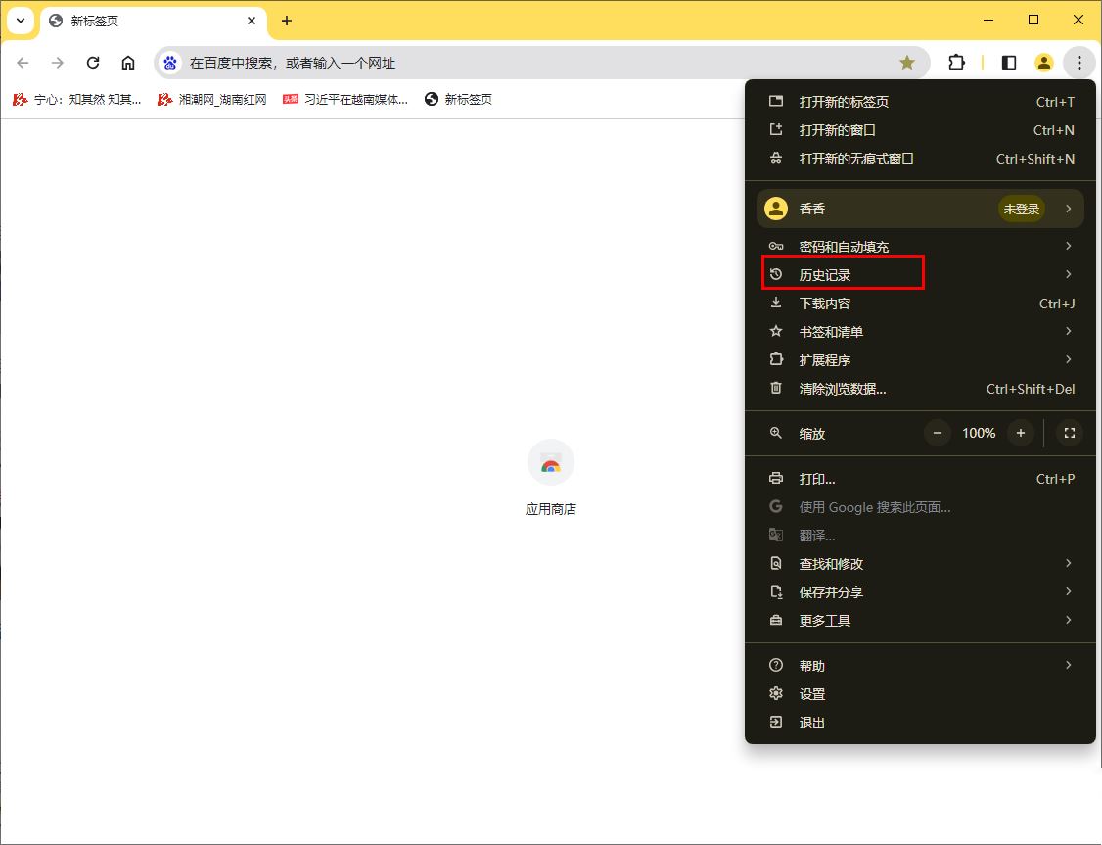Image resolution: width=1102 pixels, height=845 pixels.
Task: Select 打开新的无痕式窗口 menu item
Action: coord(920,159)
